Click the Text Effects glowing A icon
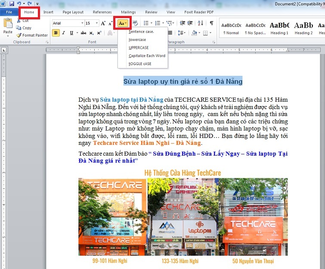This screenshot has width=325, height=269. click(x=110, y=33)
